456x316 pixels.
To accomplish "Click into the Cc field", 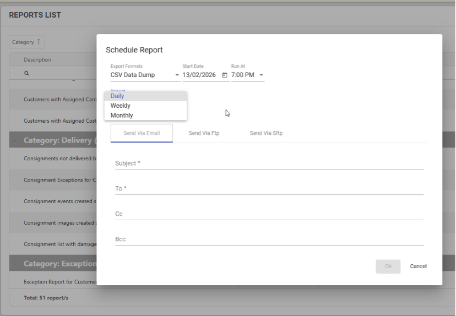I will point(269,214).
